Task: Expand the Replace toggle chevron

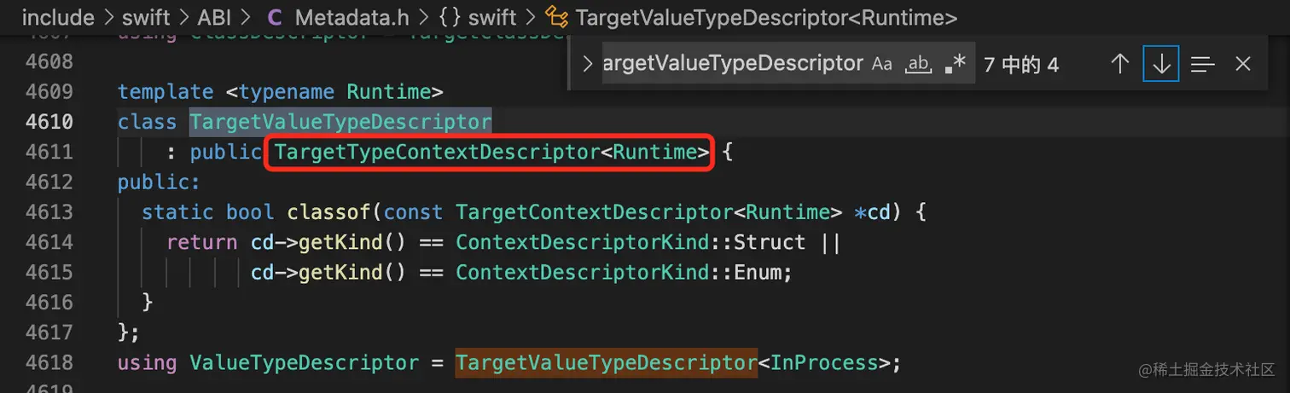Action: (587, 64)
